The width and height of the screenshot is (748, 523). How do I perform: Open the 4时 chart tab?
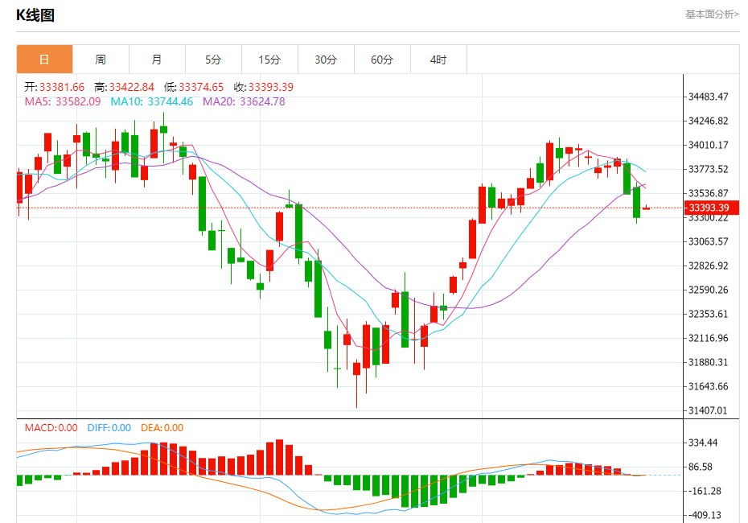(438, 60)
